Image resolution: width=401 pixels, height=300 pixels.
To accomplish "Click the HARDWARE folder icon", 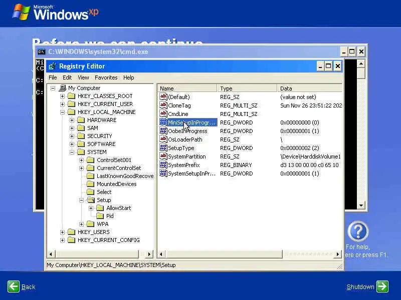I will click(81, 120).
